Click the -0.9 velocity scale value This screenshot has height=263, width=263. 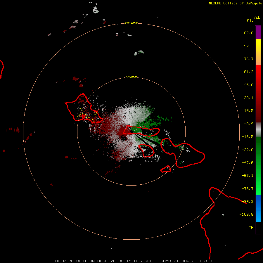(249, 124)
